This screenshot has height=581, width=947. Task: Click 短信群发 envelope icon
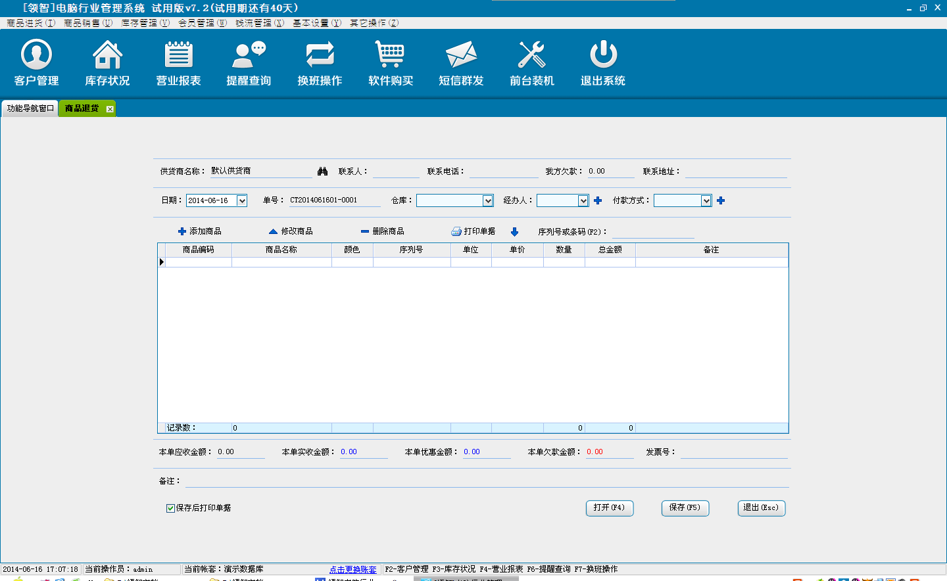pyautogui.click(x=461, y=55)
